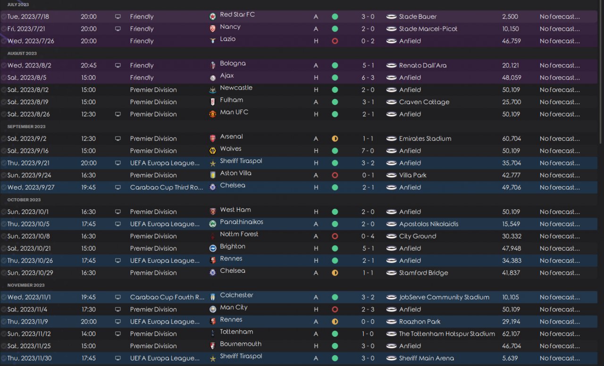Click the Man UFC club crest
Screen dimensions: 604x366
pyautogui.click(x=212, y=114)
